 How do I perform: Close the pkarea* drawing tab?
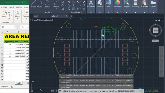click(x=66, y=16)
